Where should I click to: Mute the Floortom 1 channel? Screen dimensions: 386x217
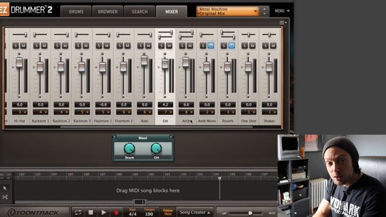(x=107, y=46)
